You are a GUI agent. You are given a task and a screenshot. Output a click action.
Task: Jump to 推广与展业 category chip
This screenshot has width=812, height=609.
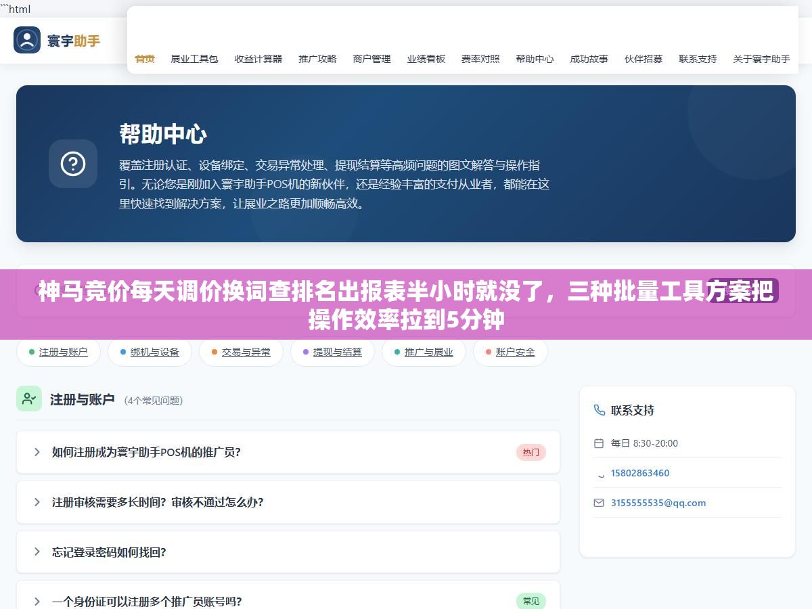point(424,352)
